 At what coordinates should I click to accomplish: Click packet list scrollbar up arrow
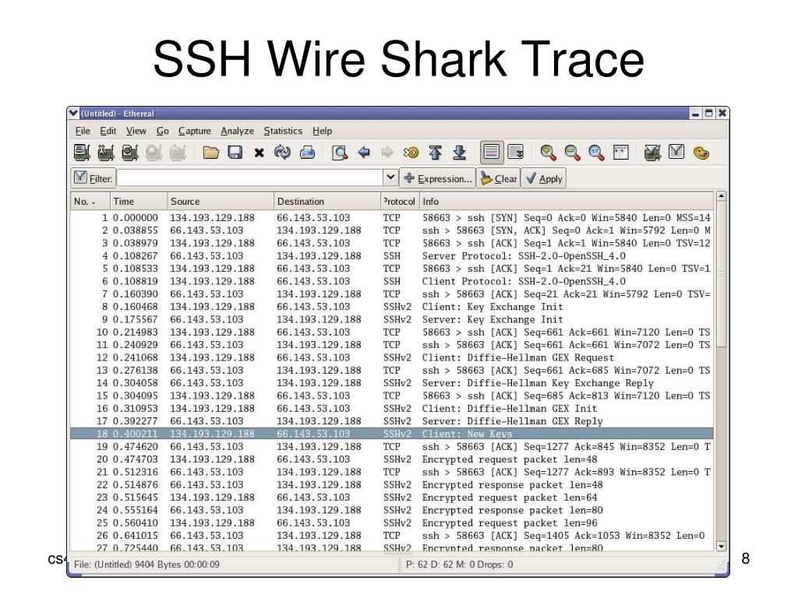(x=721, y=196)
